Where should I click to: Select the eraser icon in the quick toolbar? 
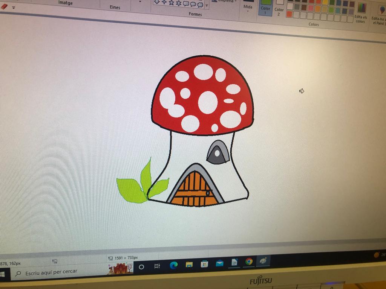[4, 6]
